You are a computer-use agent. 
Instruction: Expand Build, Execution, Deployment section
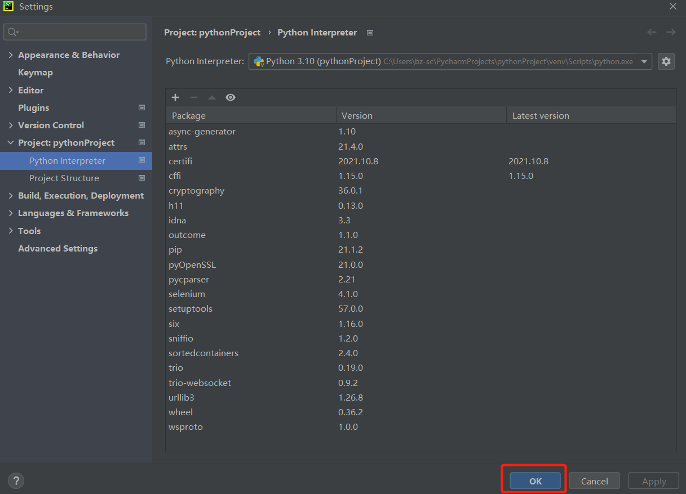[x=11, y=195]
